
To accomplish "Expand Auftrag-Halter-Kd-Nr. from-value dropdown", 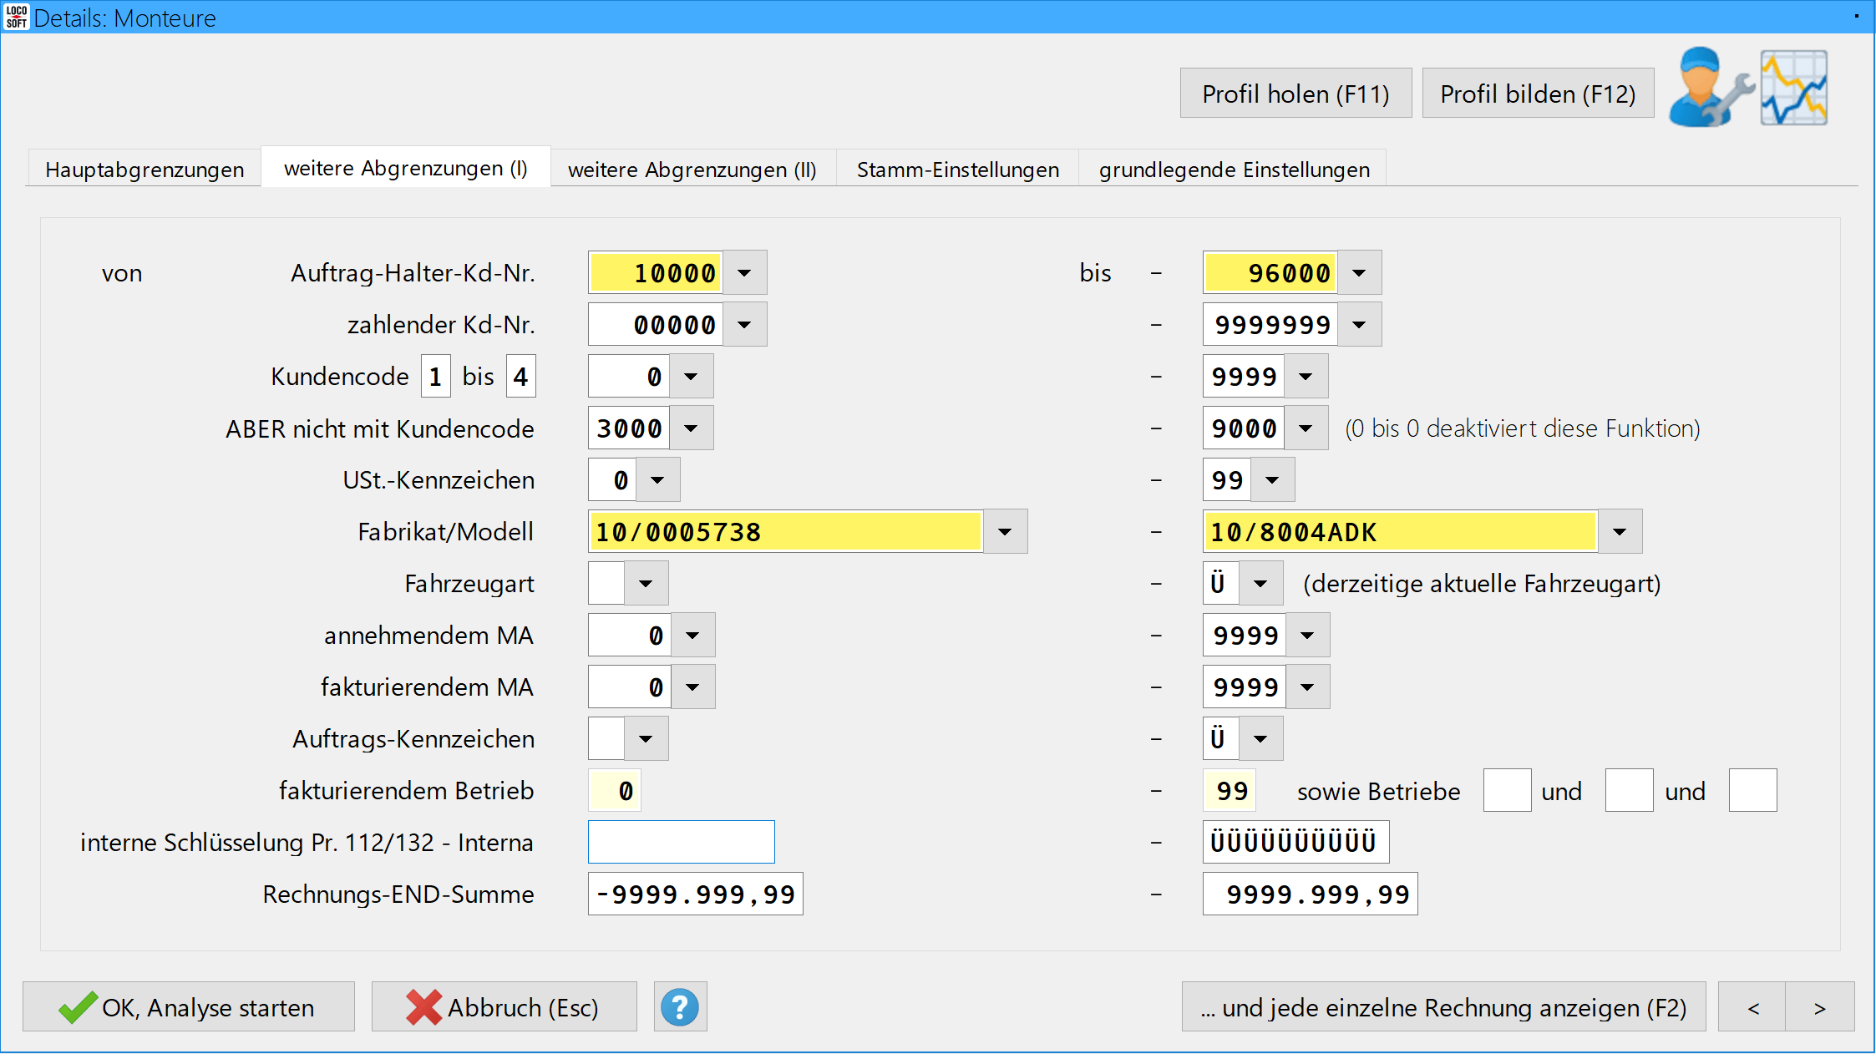I will 744,273.
